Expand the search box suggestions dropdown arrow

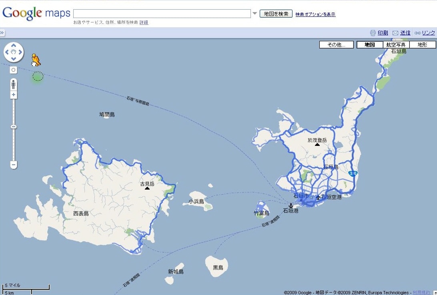255,14
